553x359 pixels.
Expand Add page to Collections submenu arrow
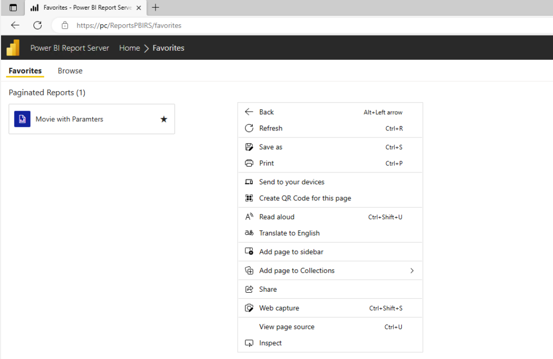[x=412, y=271]
